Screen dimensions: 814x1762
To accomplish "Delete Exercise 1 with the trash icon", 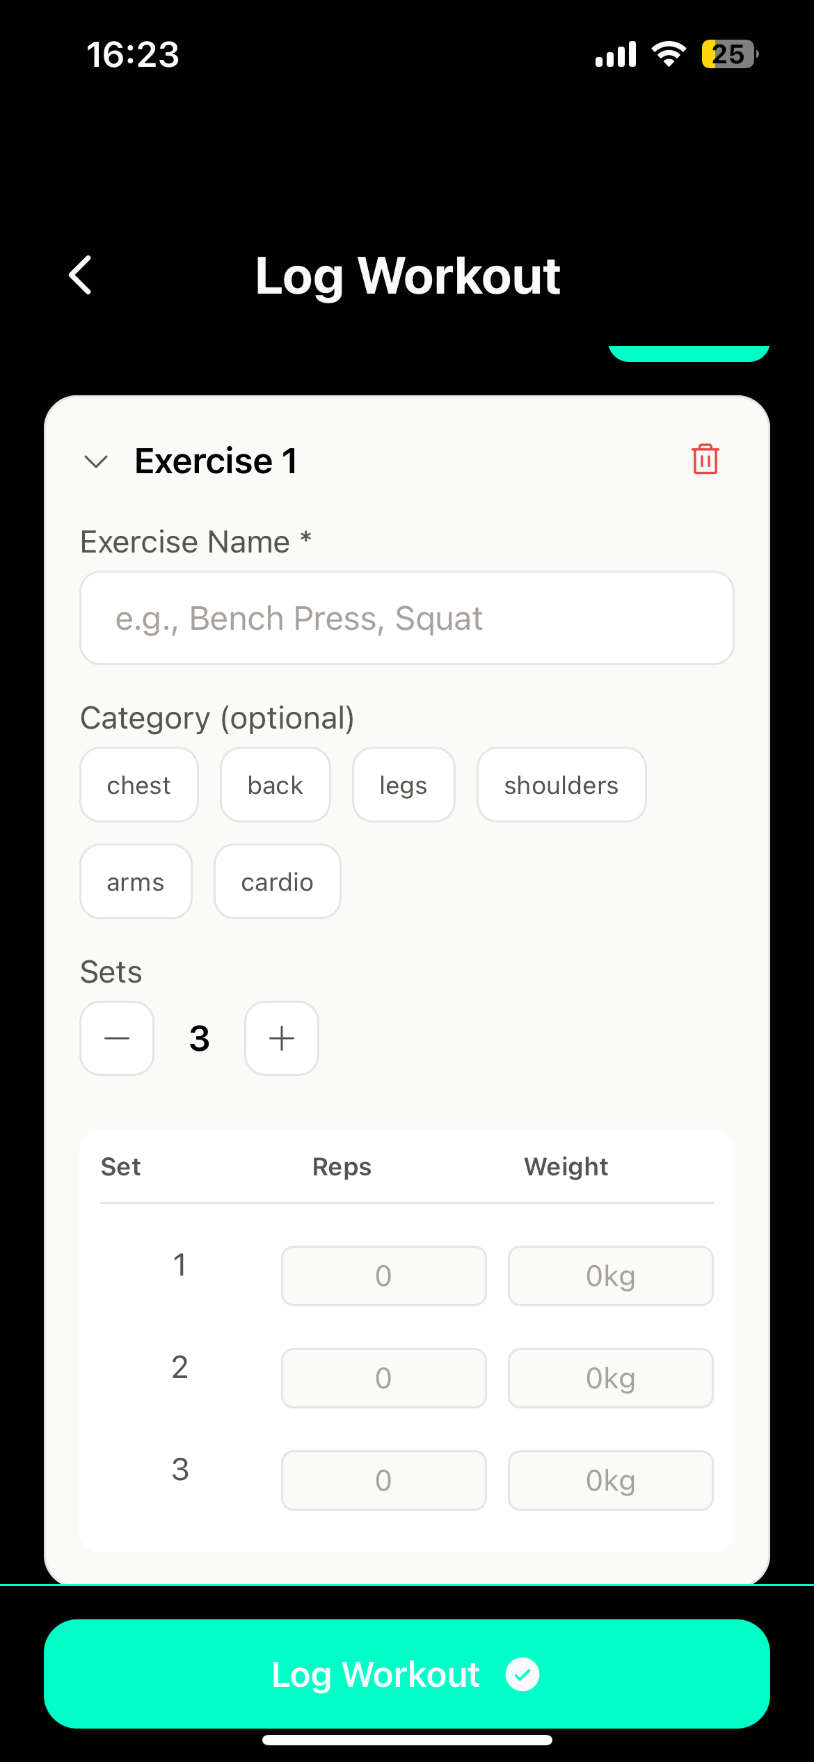I will (705, 460).
